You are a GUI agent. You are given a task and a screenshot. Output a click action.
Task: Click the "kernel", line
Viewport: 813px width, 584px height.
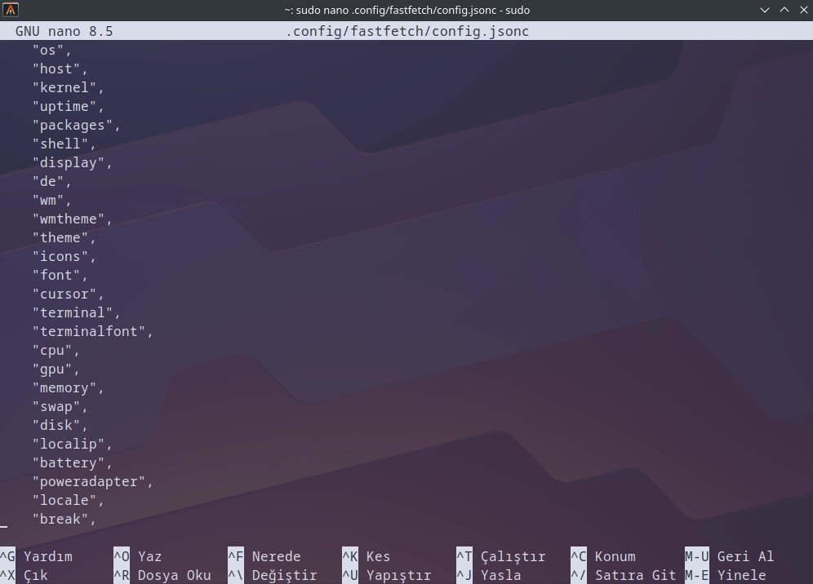[x=69, y=87]
